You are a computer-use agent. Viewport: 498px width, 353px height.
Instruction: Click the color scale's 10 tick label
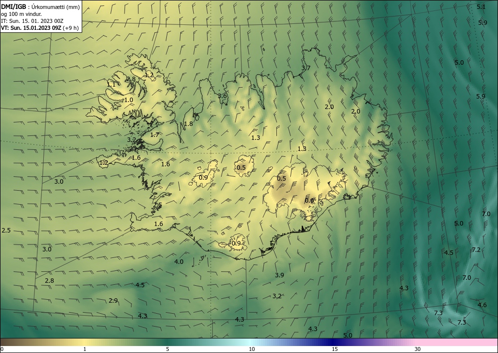(252, 349)
